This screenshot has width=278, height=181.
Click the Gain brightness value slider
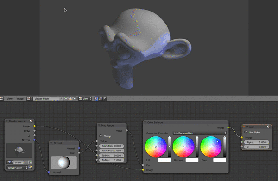[225, 146]
